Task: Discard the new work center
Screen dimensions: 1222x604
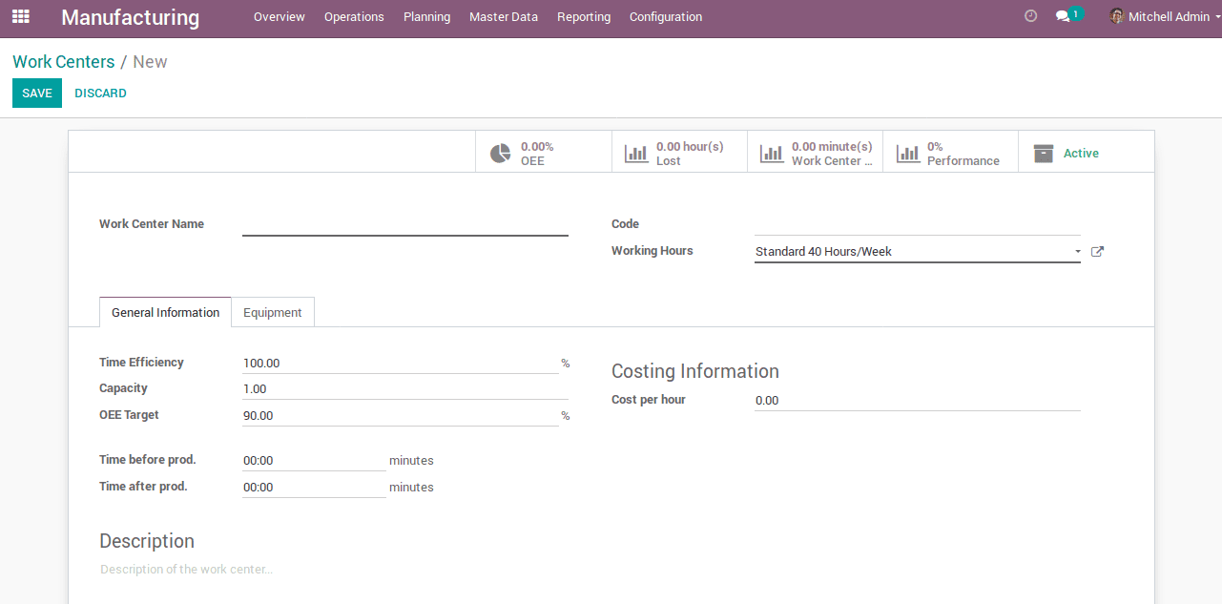Action: click(100, 93)
